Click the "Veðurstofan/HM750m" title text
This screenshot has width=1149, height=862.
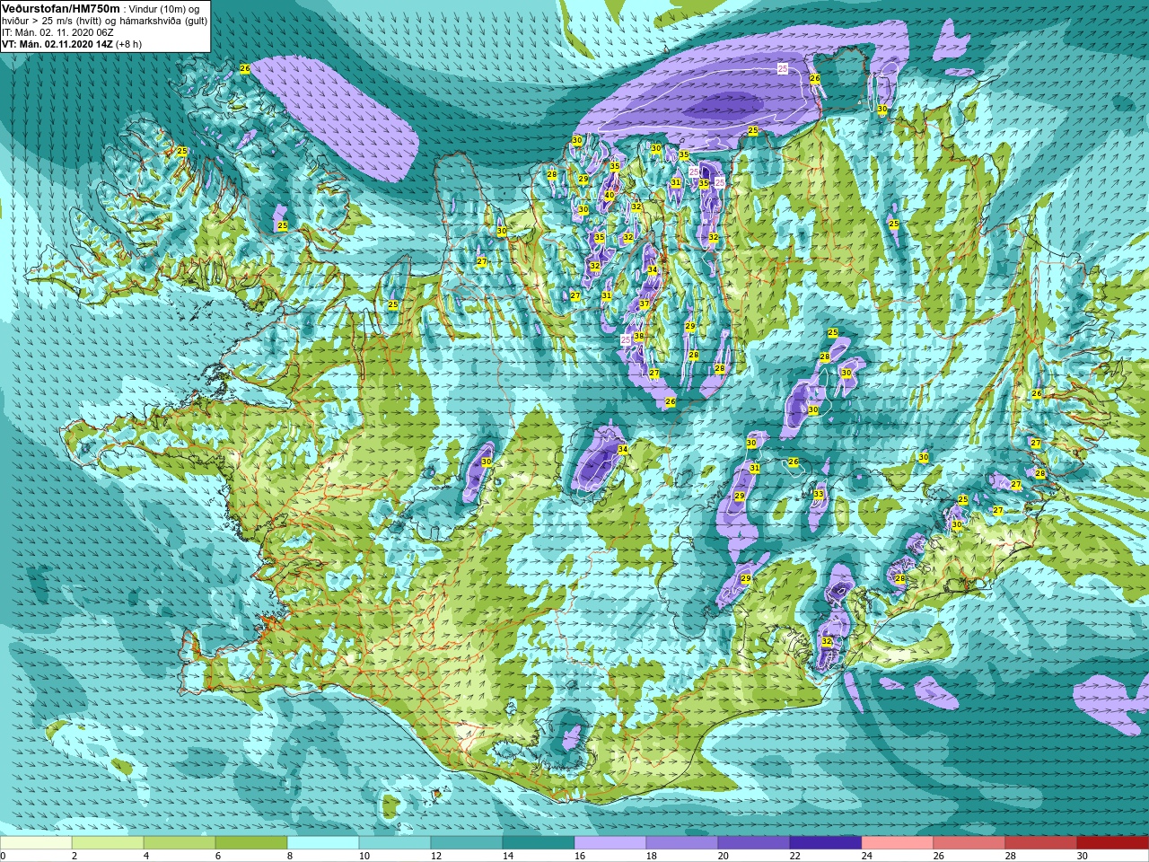coord(60,8)
